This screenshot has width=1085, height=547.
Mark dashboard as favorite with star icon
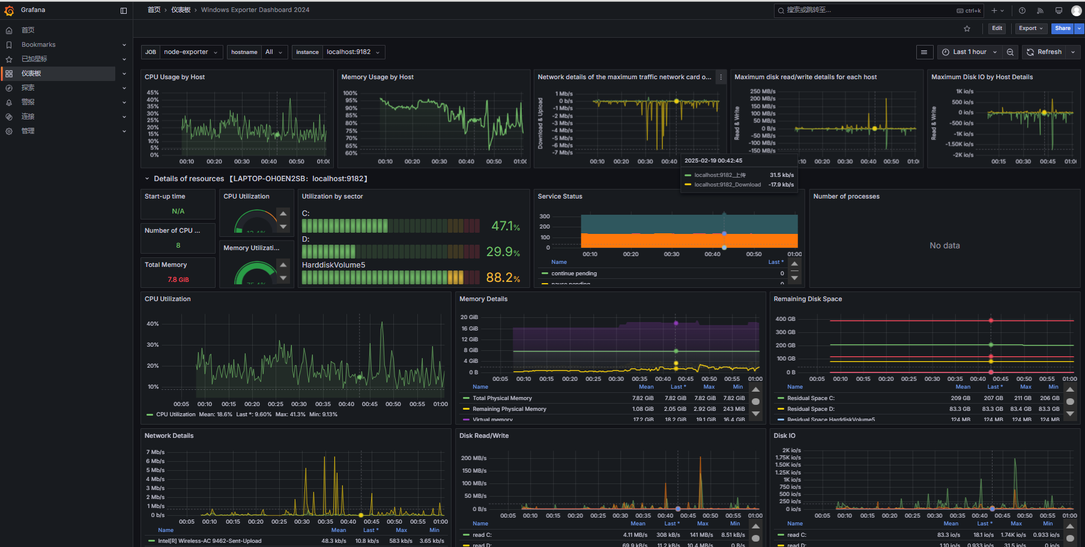[x=967, y=28]
